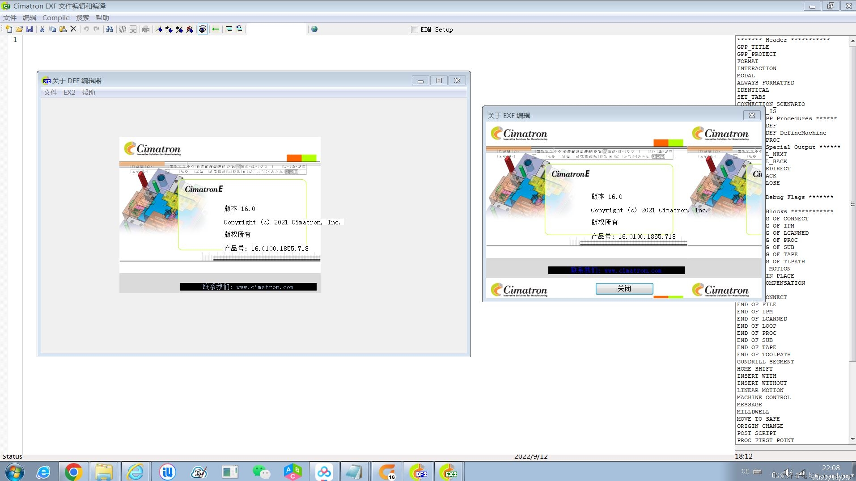Click the indent lines toolbar icon

(229, 29)
